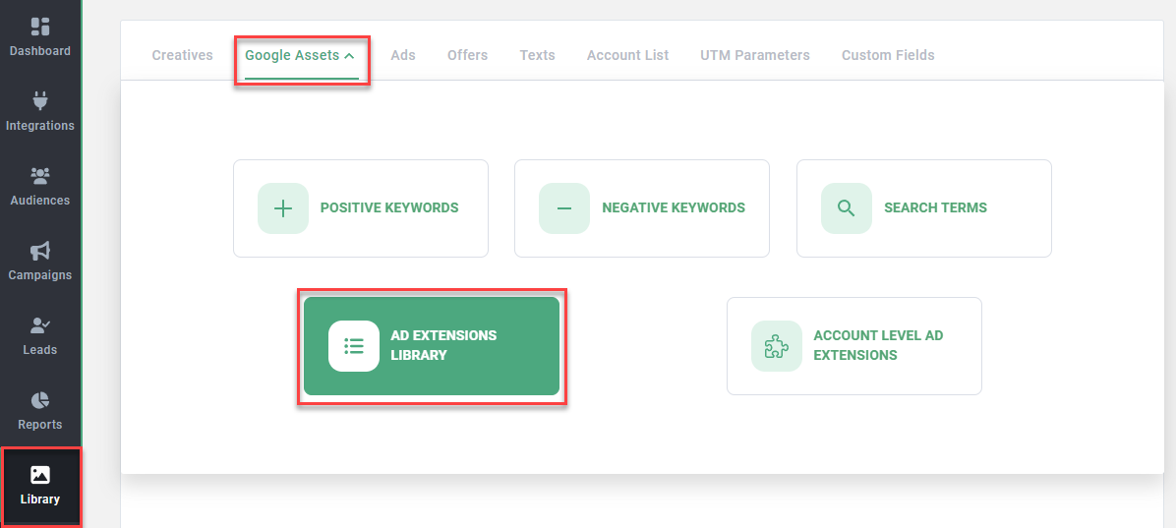This screenshot has height=528, width=1176.
Task: Open the Audiences people icon
Action: pyautogui.click(x=40, y=176)
